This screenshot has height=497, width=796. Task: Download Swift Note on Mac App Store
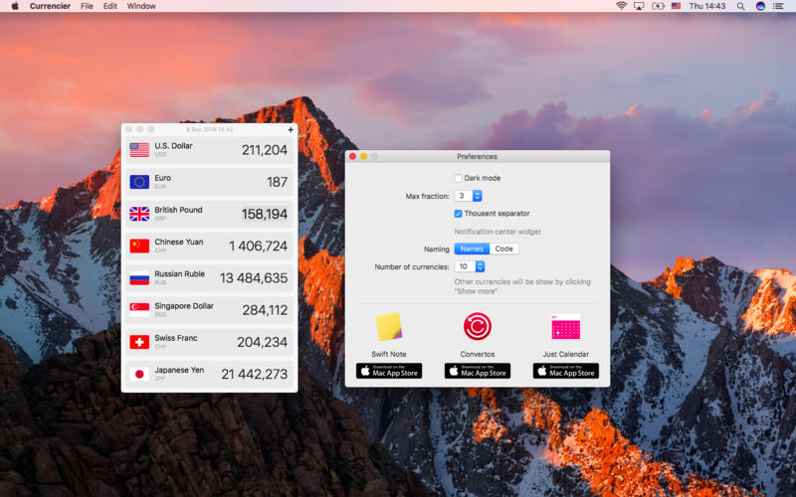point(389,371)
